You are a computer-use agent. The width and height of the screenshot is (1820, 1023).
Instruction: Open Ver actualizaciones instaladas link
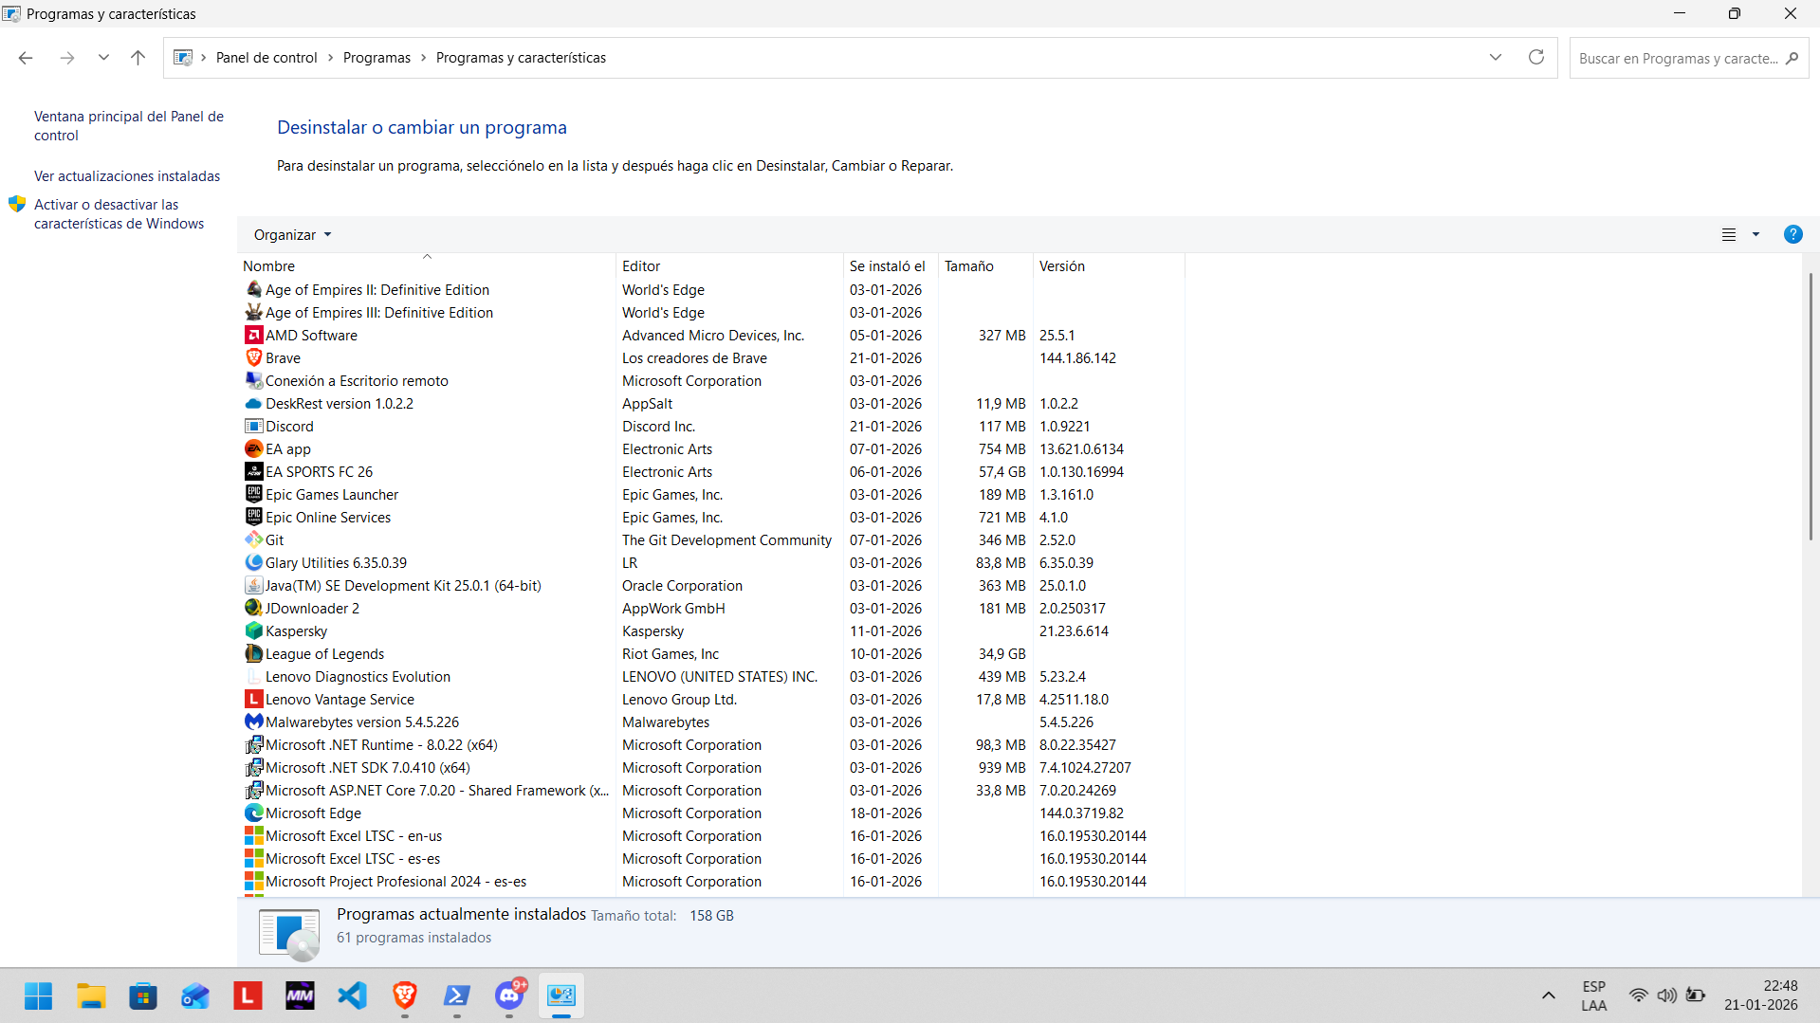127,176
